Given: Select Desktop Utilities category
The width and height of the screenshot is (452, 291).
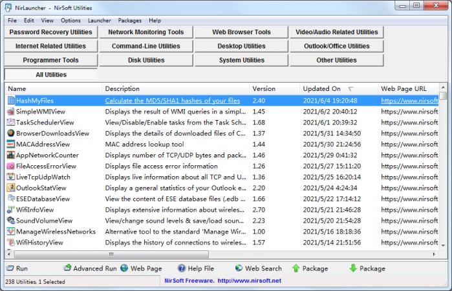Looking at the screenshot, I should [x=242, y=46].
